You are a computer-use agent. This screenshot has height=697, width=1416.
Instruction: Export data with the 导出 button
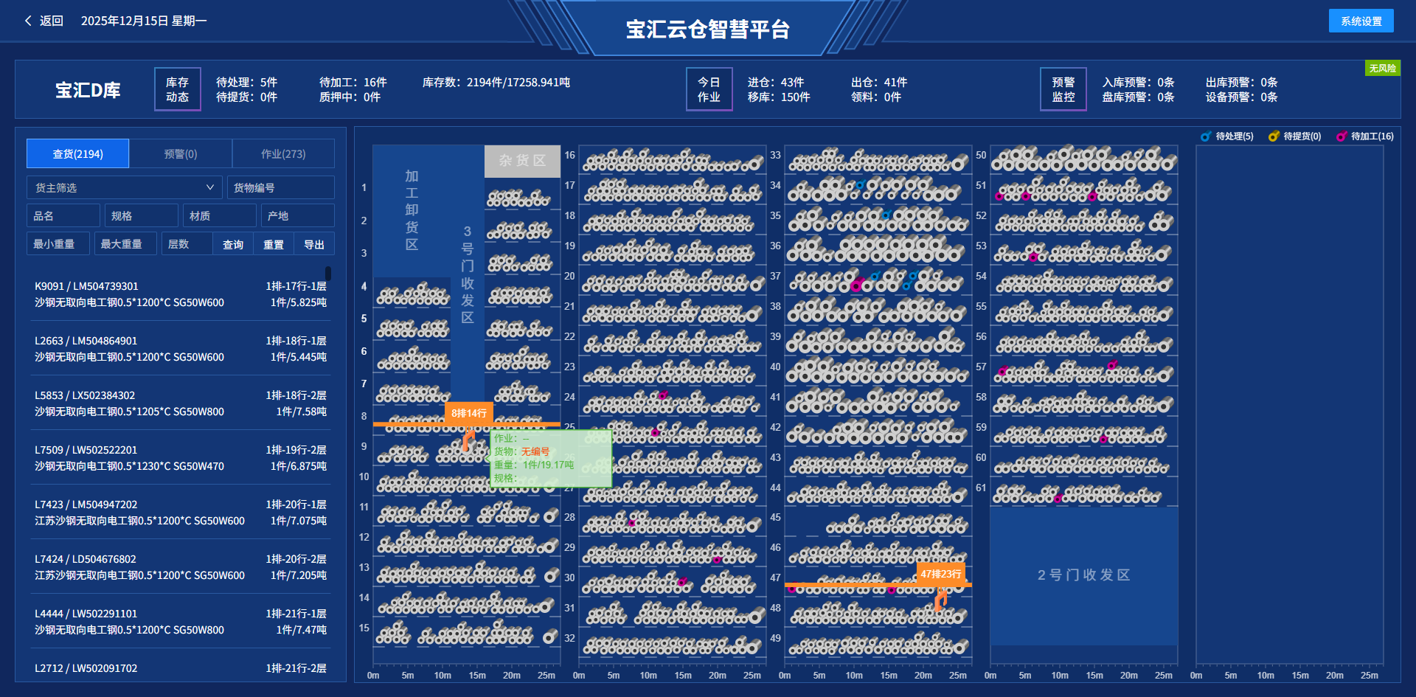[314, 244]
